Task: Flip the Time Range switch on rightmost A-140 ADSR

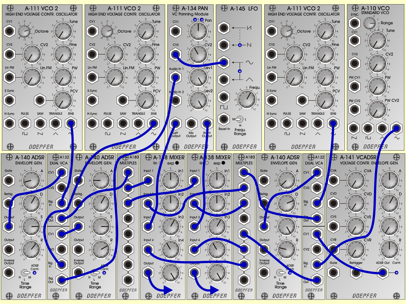Action: 281,272
